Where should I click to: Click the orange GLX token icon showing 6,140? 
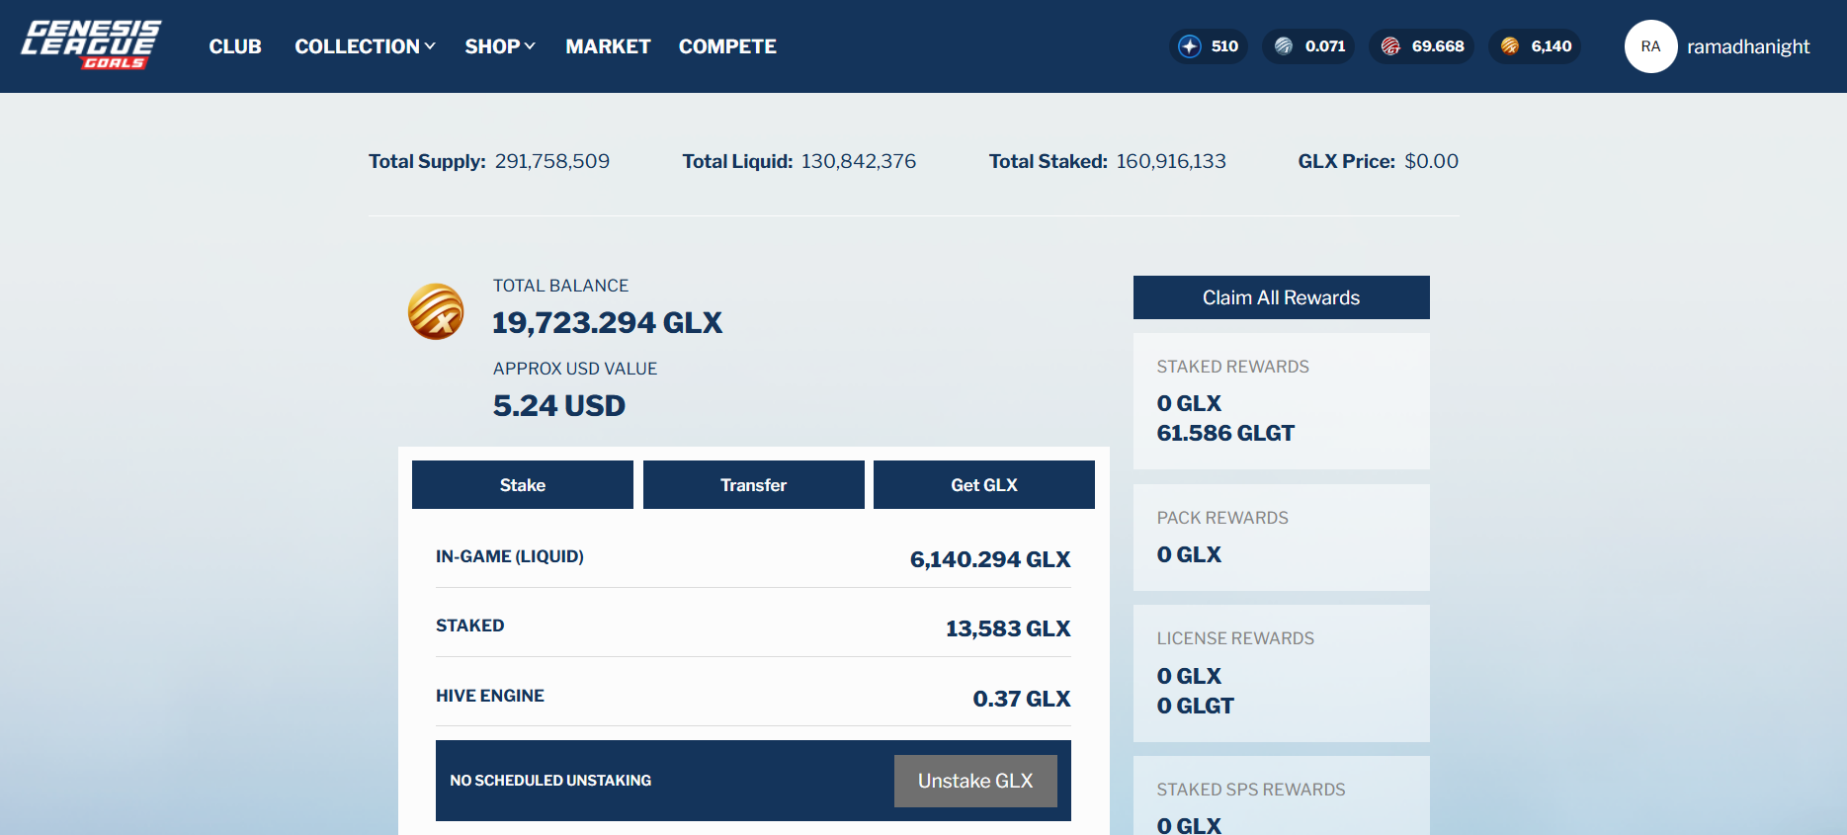pos(1509,46)
